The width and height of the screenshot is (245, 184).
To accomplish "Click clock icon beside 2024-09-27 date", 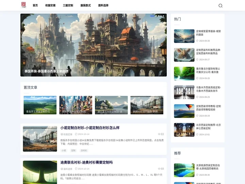I will [197, 59].
